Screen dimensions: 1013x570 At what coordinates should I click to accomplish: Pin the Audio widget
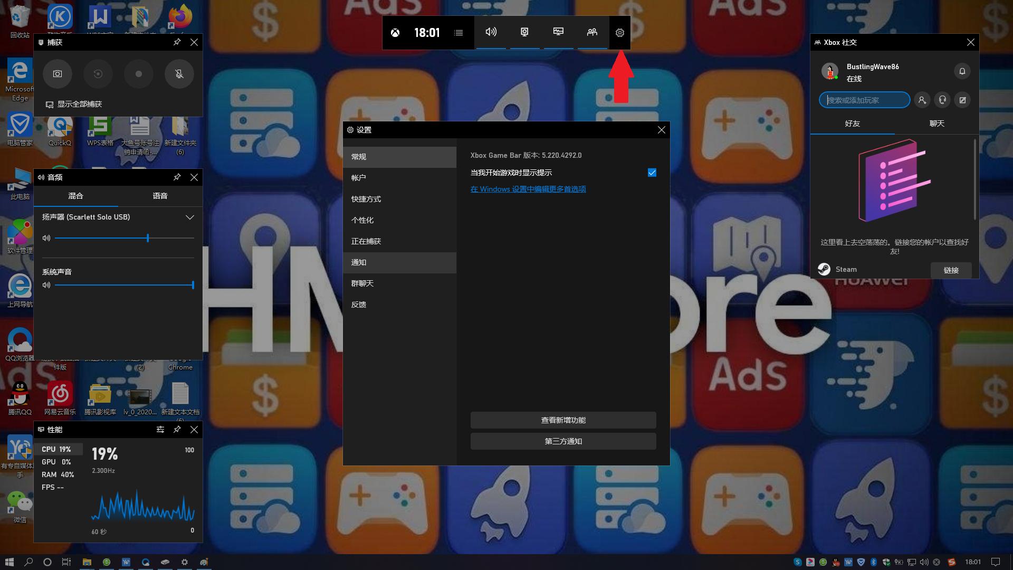coord(177,177)
